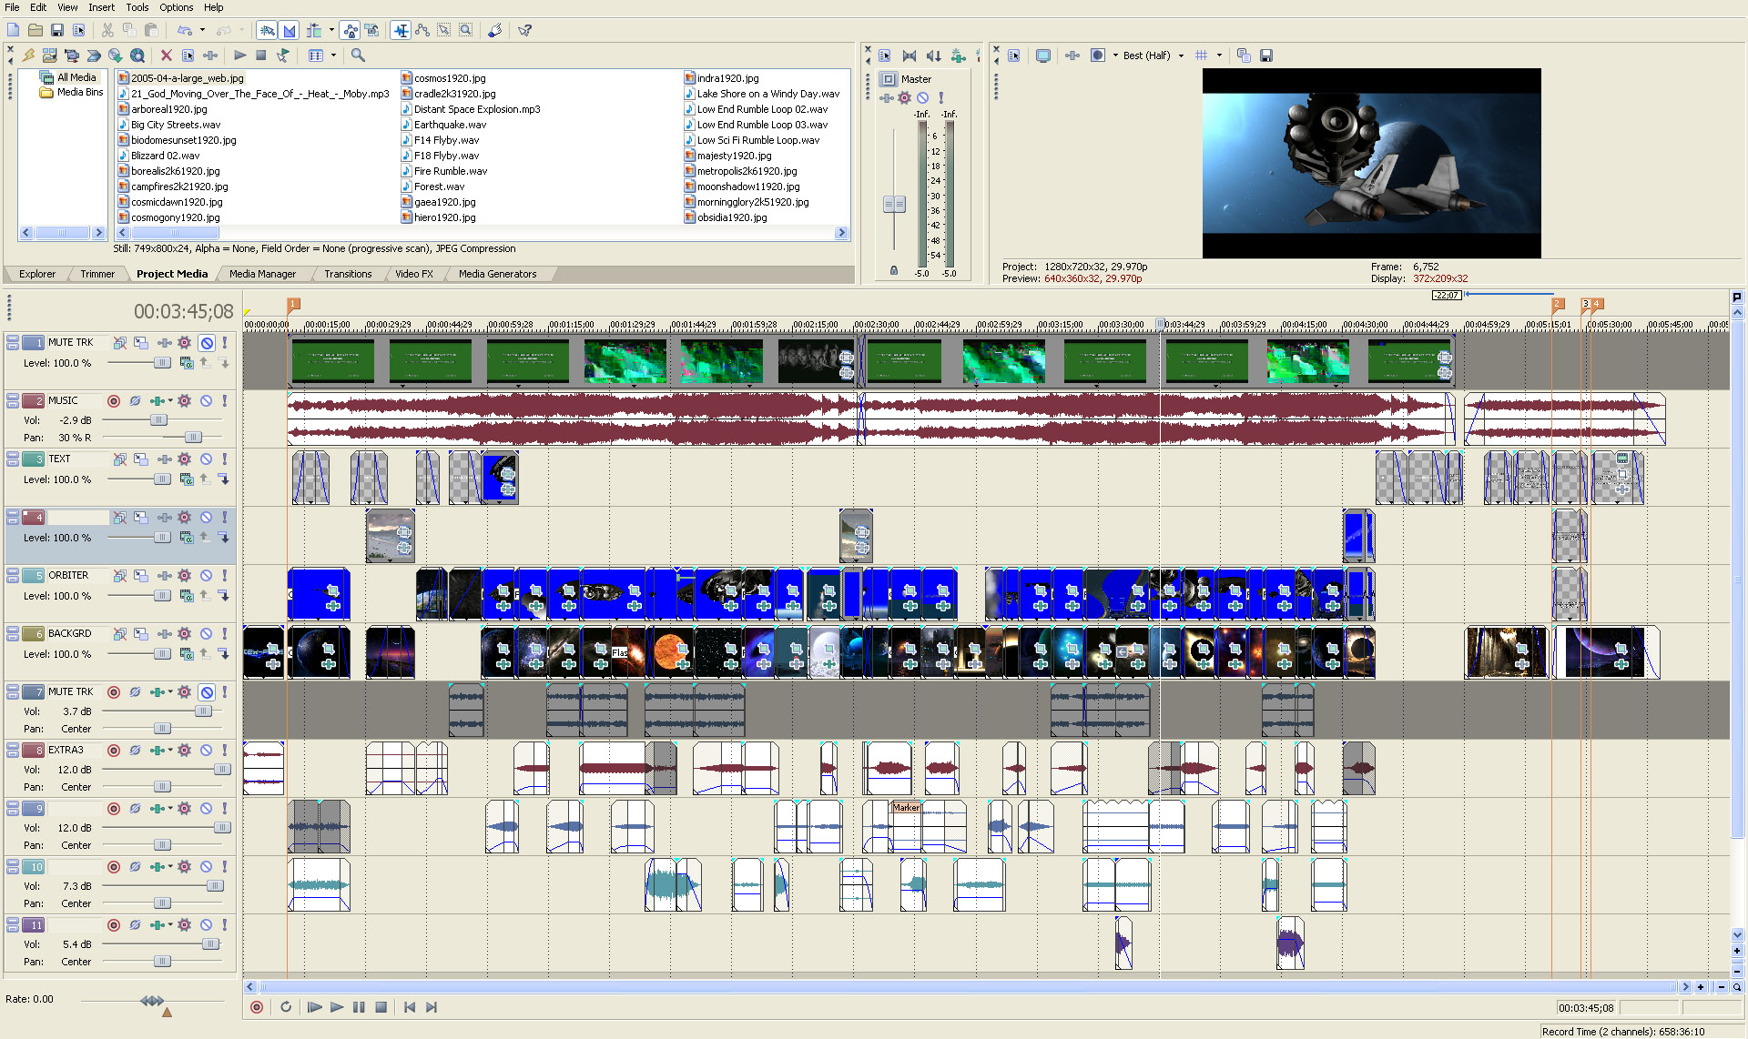Mute the EXTRA3 audio track

207,751
